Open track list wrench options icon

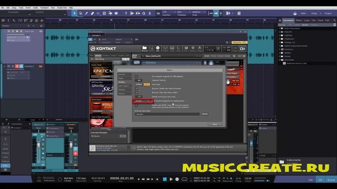pos(14,20)
